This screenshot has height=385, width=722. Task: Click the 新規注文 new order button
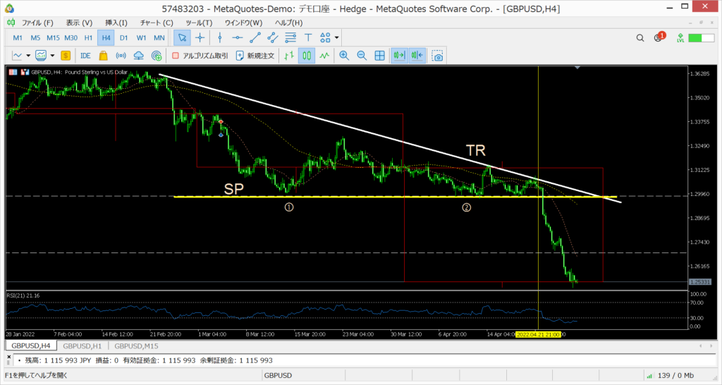coord(255,55)
